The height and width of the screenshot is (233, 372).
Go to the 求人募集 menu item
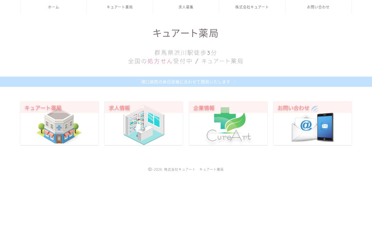tap(186, 7)
